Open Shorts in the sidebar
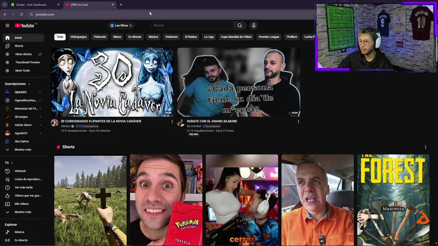The image size is (438, 246). [23, 46]
